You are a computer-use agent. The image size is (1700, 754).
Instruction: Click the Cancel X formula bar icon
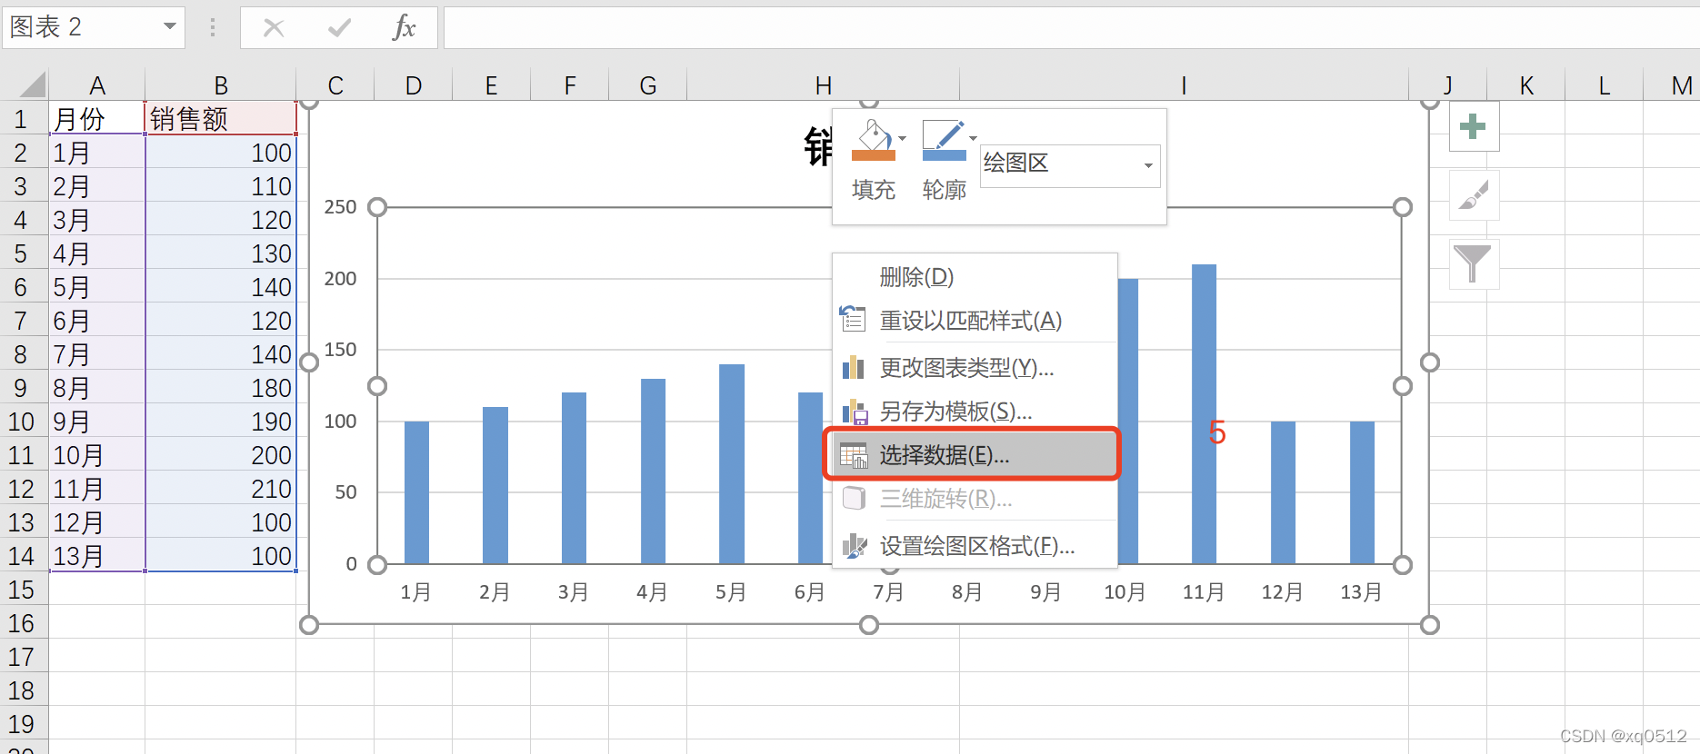pos(274,28)
